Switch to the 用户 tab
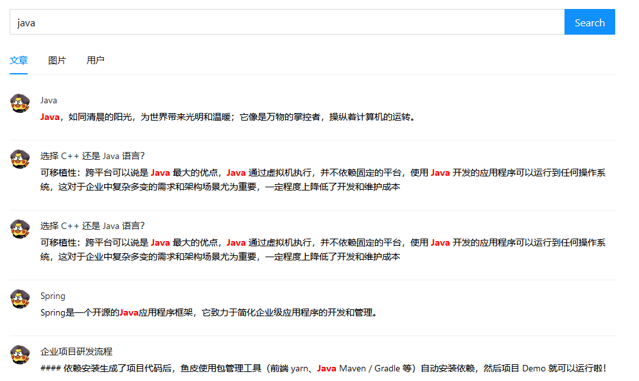This screenshot has height=381, width=639. point(96,60)
